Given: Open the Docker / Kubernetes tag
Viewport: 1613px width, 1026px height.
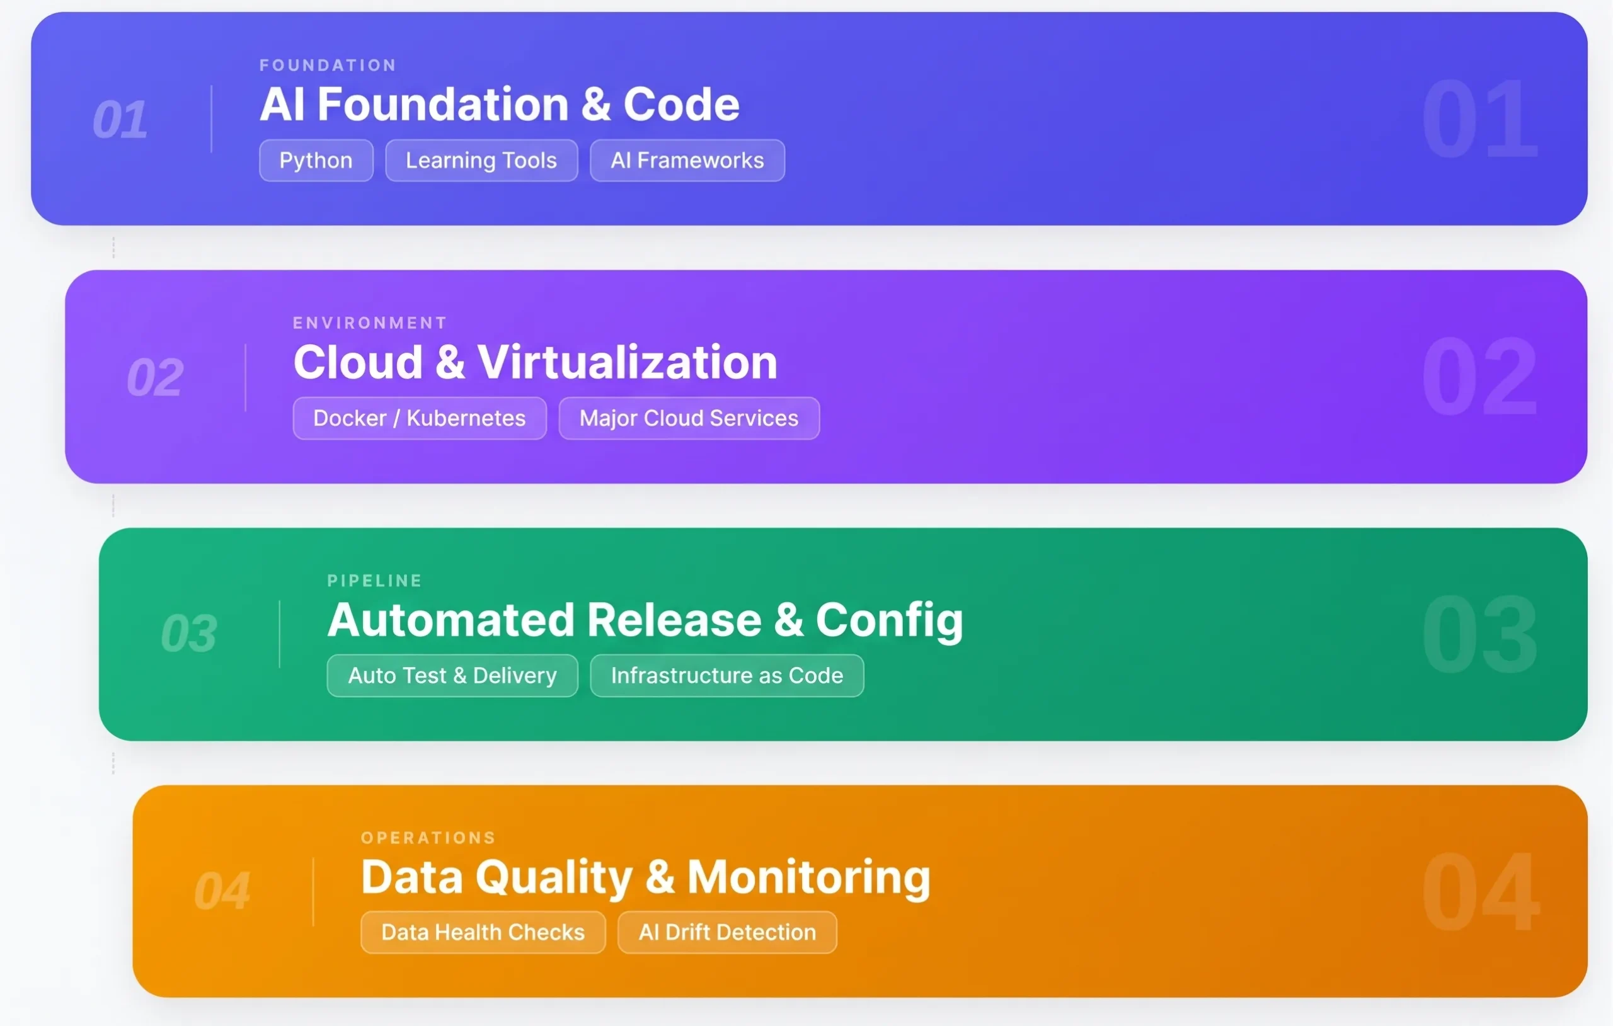Looking at the screenshot, I should (x=420, y=419).
